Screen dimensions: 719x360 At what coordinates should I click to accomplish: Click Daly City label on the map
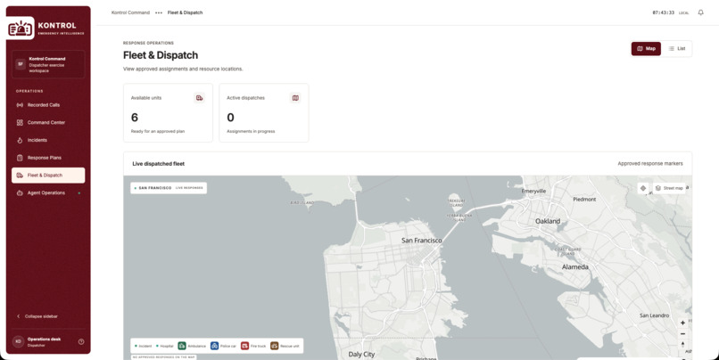(x=361, y=354)
